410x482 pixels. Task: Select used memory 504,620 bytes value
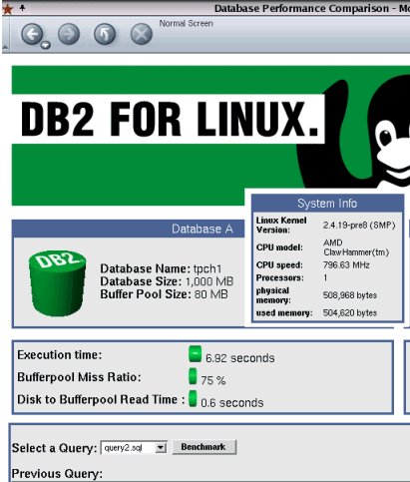(x=350, y=312)
